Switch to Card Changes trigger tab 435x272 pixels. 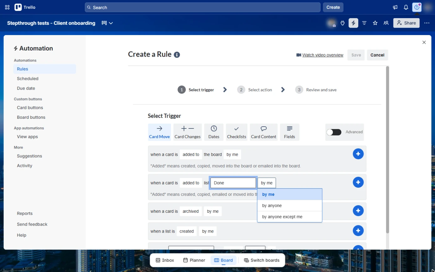pyautogui.click(x=188, y=132)
